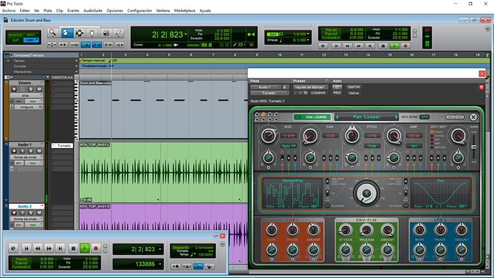This screenshot has height=278, width=494.
Task: Click UNDO in the Pan Looper plugin
Action: pos(451,117)
